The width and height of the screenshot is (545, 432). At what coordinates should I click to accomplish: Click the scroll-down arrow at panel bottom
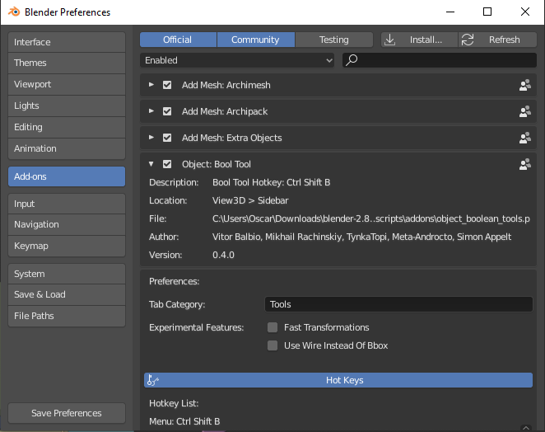pyautogui.click(x=526, y=428)
